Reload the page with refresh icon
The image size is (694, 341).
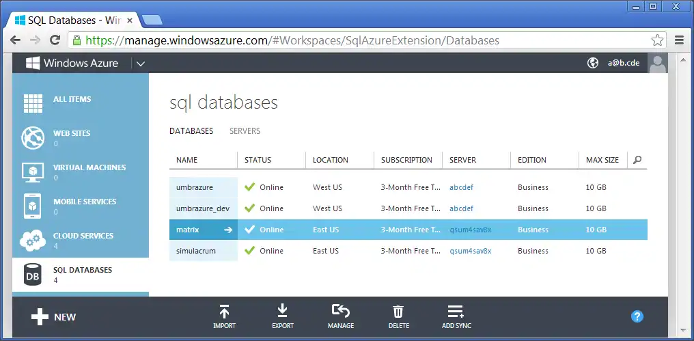pyautogui.click(x=55, y=40)
